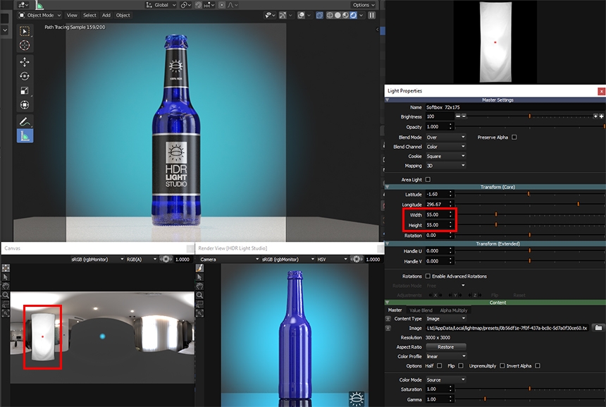Open the Color Mode Source dropdown
This screenshot has width=606, height=407.
(445, 380)
